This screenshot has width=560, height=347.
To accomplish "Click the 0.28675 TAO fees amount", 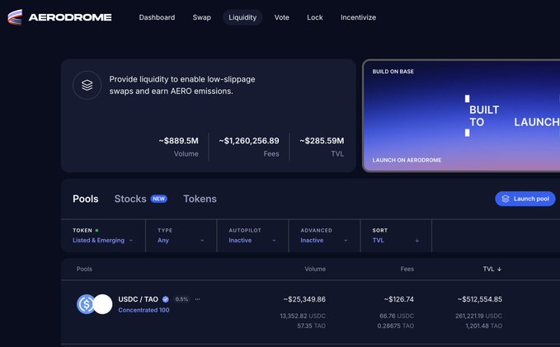I will [396, 326].
